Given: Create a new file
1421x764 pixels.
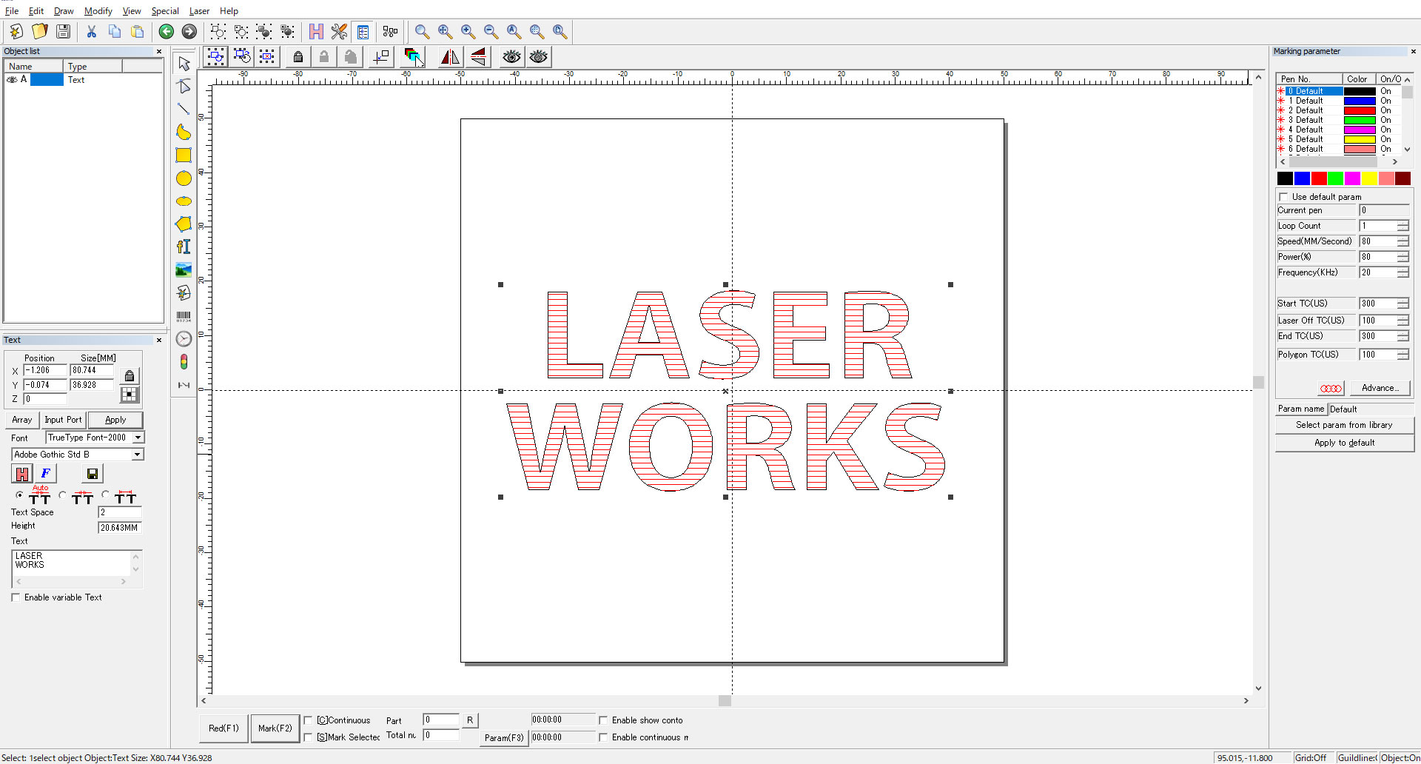Looking at the screenshot, I should (x=16, y=31).
